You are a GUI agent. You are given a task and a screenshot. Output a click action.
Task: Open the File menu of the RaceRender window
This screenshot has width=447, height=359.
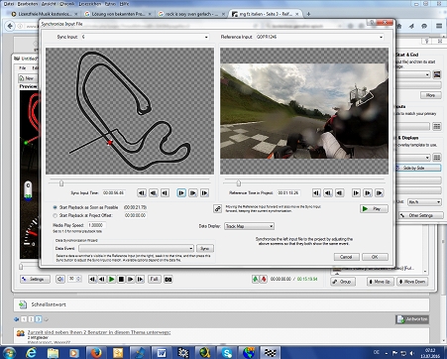(22, 67)
